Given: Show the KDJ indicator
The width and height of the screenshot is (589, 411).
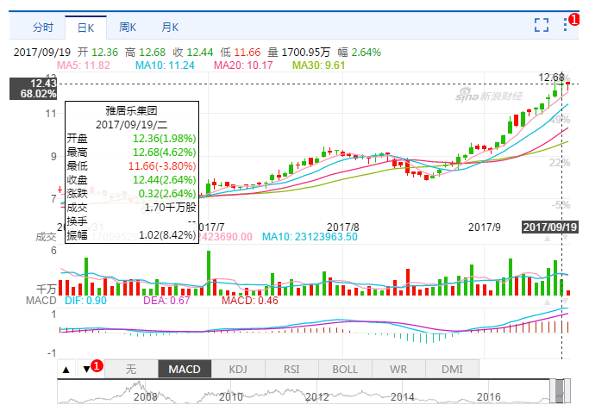Looking at the screenshot, I should [238, 369].
